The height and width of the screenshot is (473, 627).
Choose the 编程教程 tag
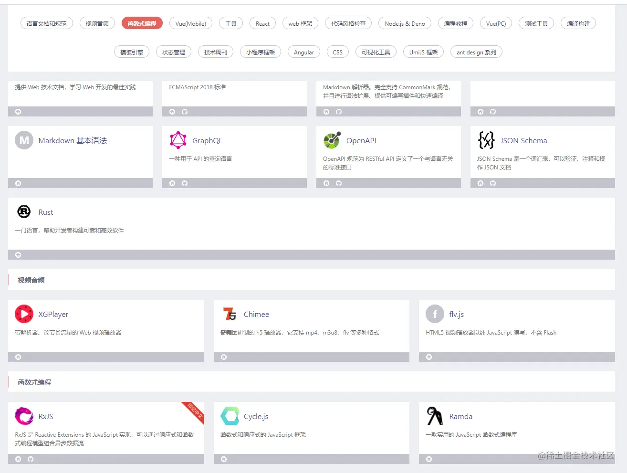coord(456,23)
